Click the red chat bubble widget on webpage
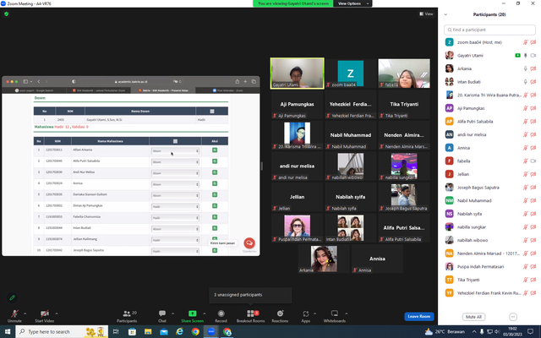541x338 pixels. tap(249, 243)
